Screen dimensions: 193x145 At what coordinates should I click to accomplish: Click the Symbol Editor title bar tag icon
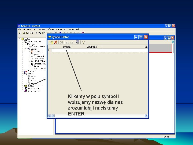click(x=49, y=37)
